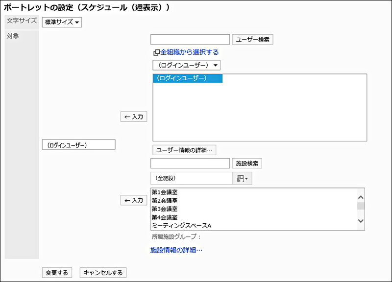The height and width of the screenshot is (282, 392).
Task: Expand the (ログインユーザー) group dropdown
Action: [x=187, y=65]
